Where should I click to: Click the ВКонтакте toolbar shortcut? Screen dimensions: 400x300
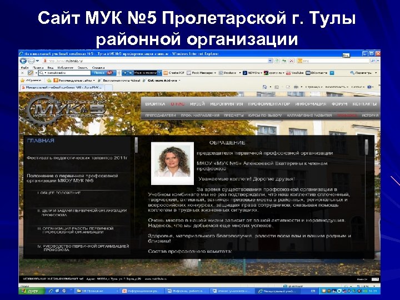pos(317,73)
